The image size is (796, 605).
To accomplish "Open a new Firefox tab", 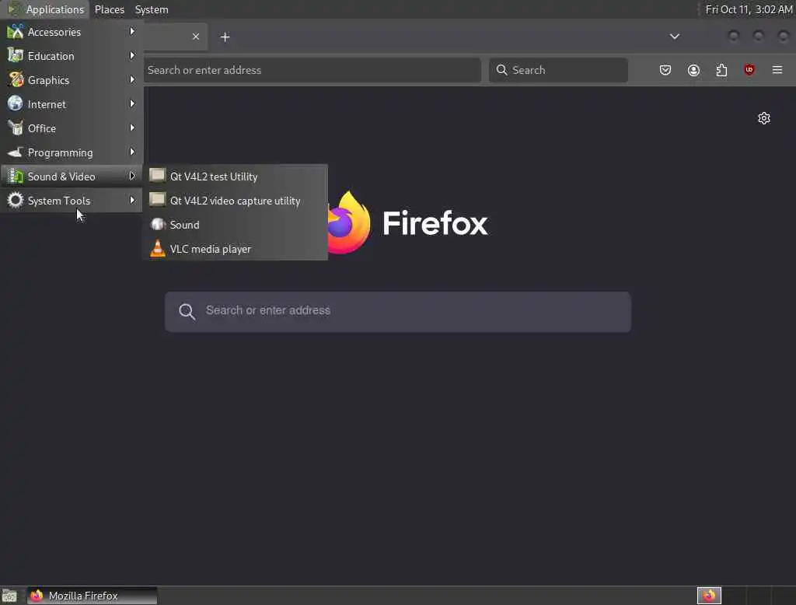I will pos(225,37).
